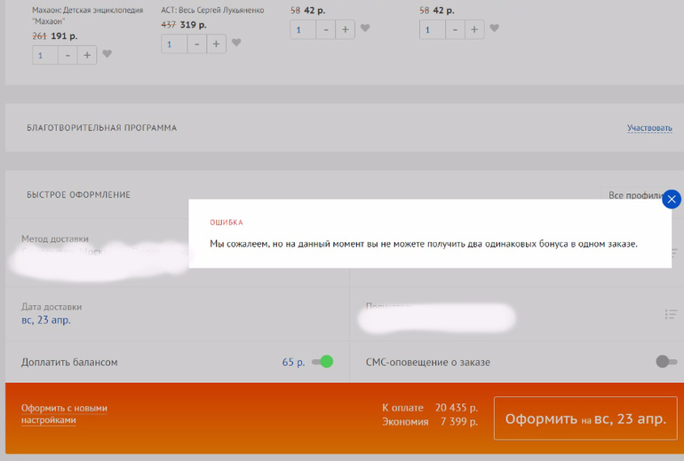Decrease quantity of the Махаон encyclopedia
This screenshot has height=461, width=684.
click(68, 55)
